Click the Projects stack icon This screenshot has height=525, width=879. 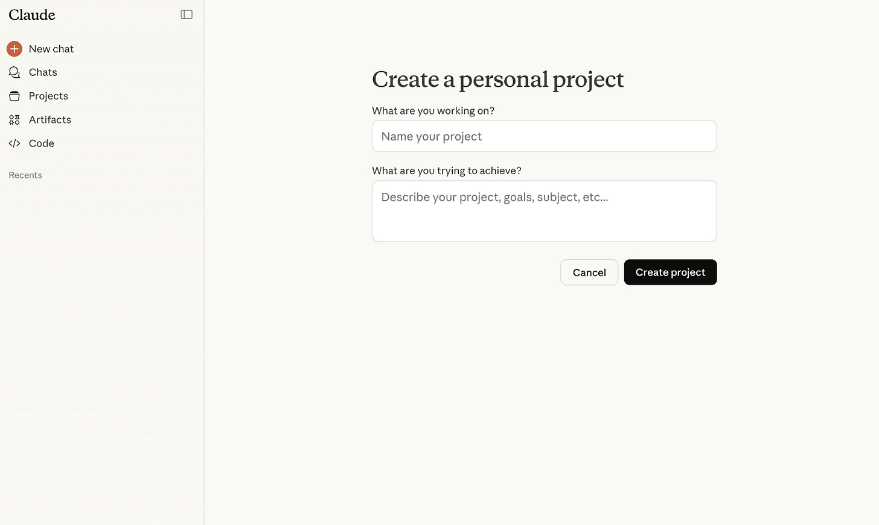14,96
